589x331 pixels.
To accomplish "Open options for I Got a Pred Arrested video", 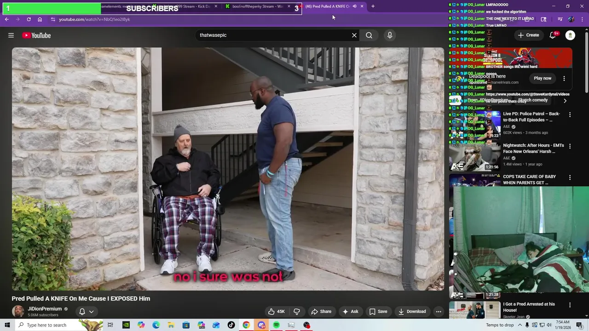I will coord(570,305).
